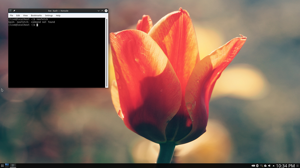Open the Bluetooth tray icon
Screen dimensions: 300x168
click(257, 166)
